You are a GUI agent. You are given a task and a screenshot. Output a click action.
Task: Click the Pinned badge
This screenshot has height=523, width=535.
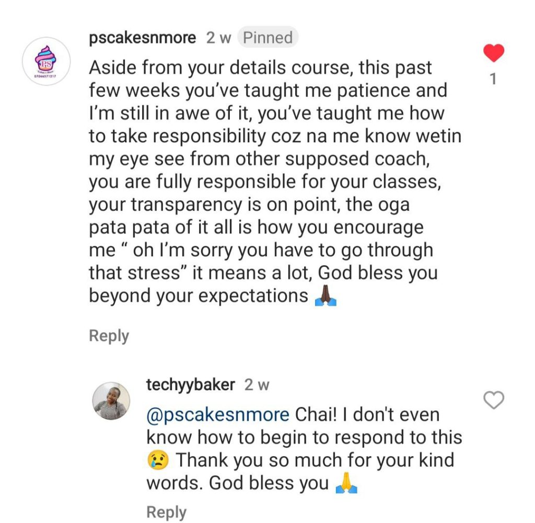click(268, 38)
